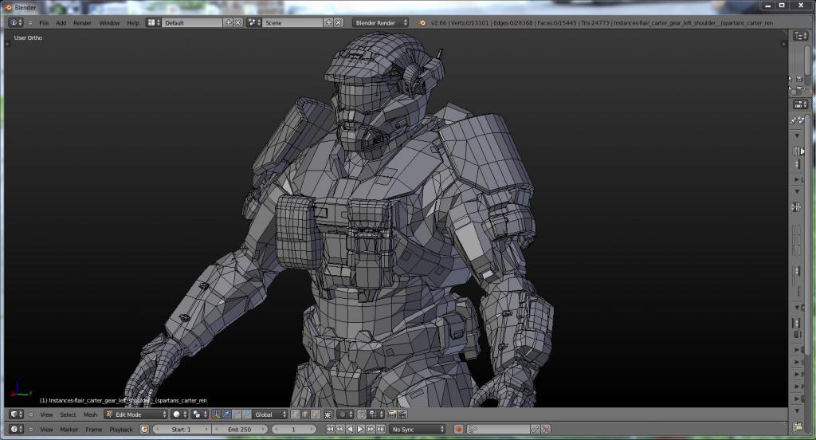Collapse the timeline header menus
816x440 pixels.
click(x=31, y=429)
